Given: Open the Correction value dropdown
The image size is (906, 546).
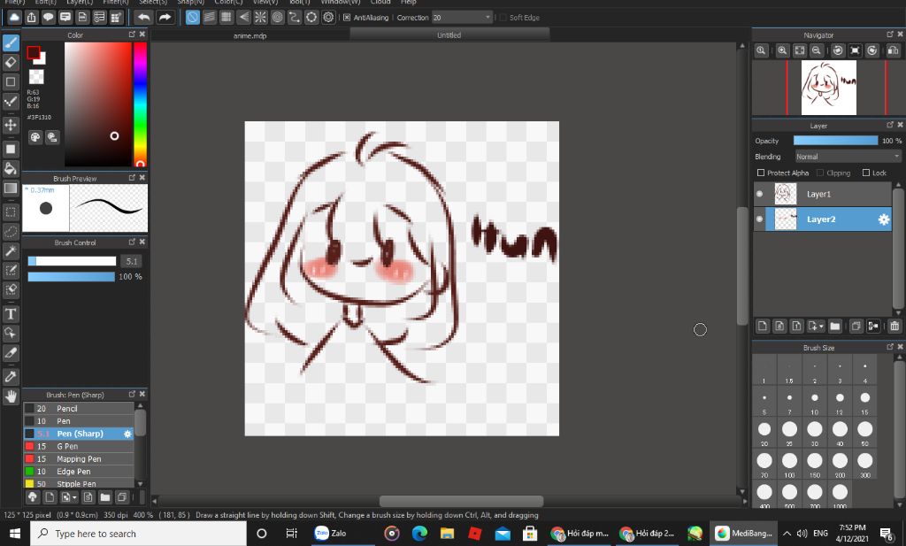Looking at the screenshot, I should 462,18.
